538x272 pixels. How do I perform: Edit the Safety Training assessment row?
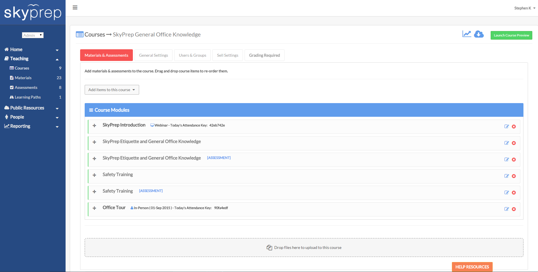(506, 193)
